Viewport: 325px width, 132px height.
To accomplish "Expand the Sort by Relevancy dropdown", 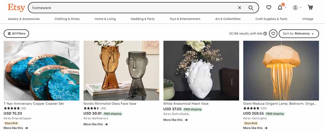I will [x=299, y=33].
